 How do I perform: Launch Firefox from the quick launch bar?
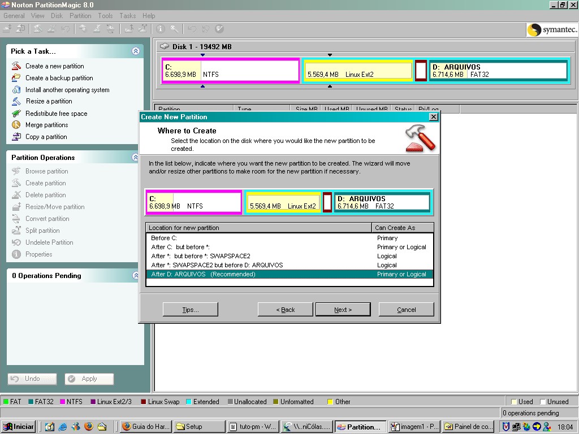89,427
